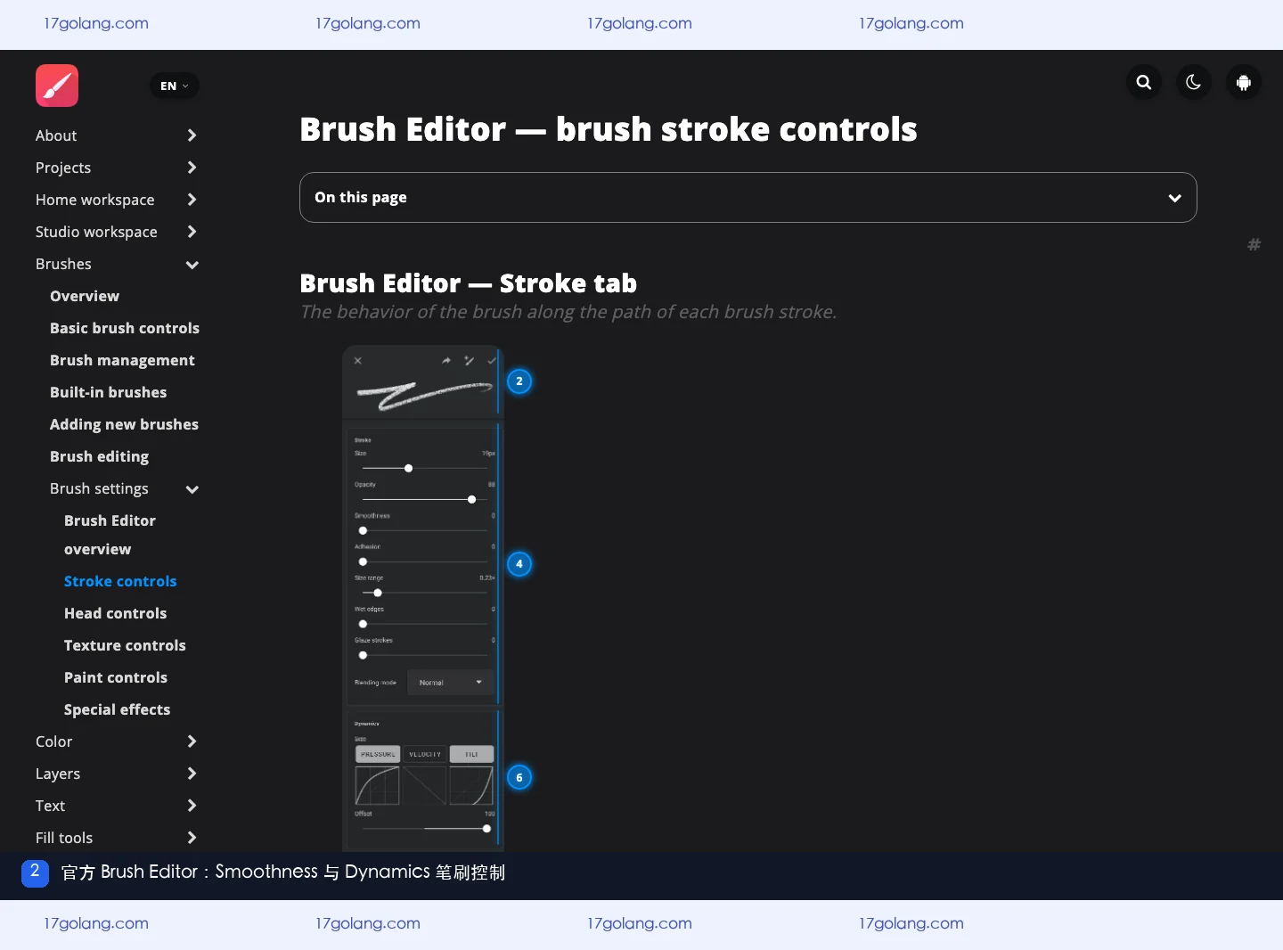
Task: Go to the Texture controls page
Action: pyautogui.click(x=125, y=645)
